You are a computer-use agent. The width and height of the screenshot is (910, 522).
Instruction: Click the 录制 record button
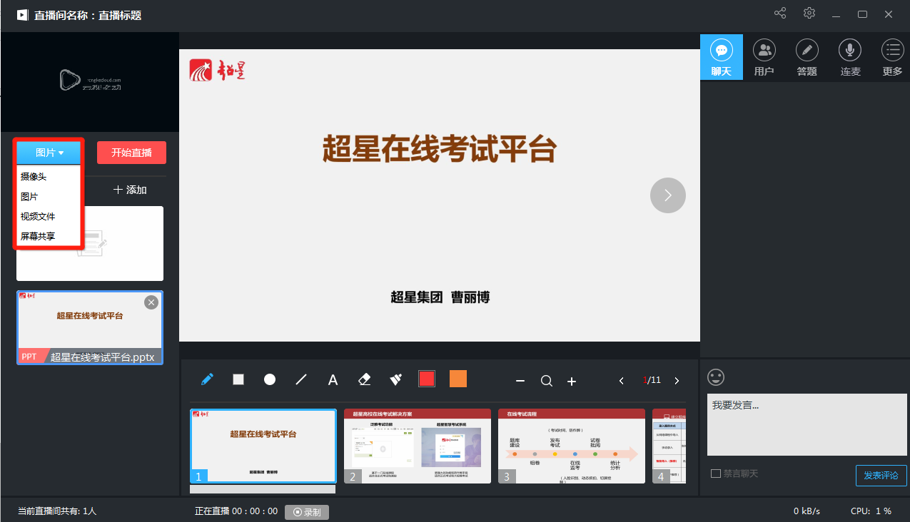click(x=307, y=512)
